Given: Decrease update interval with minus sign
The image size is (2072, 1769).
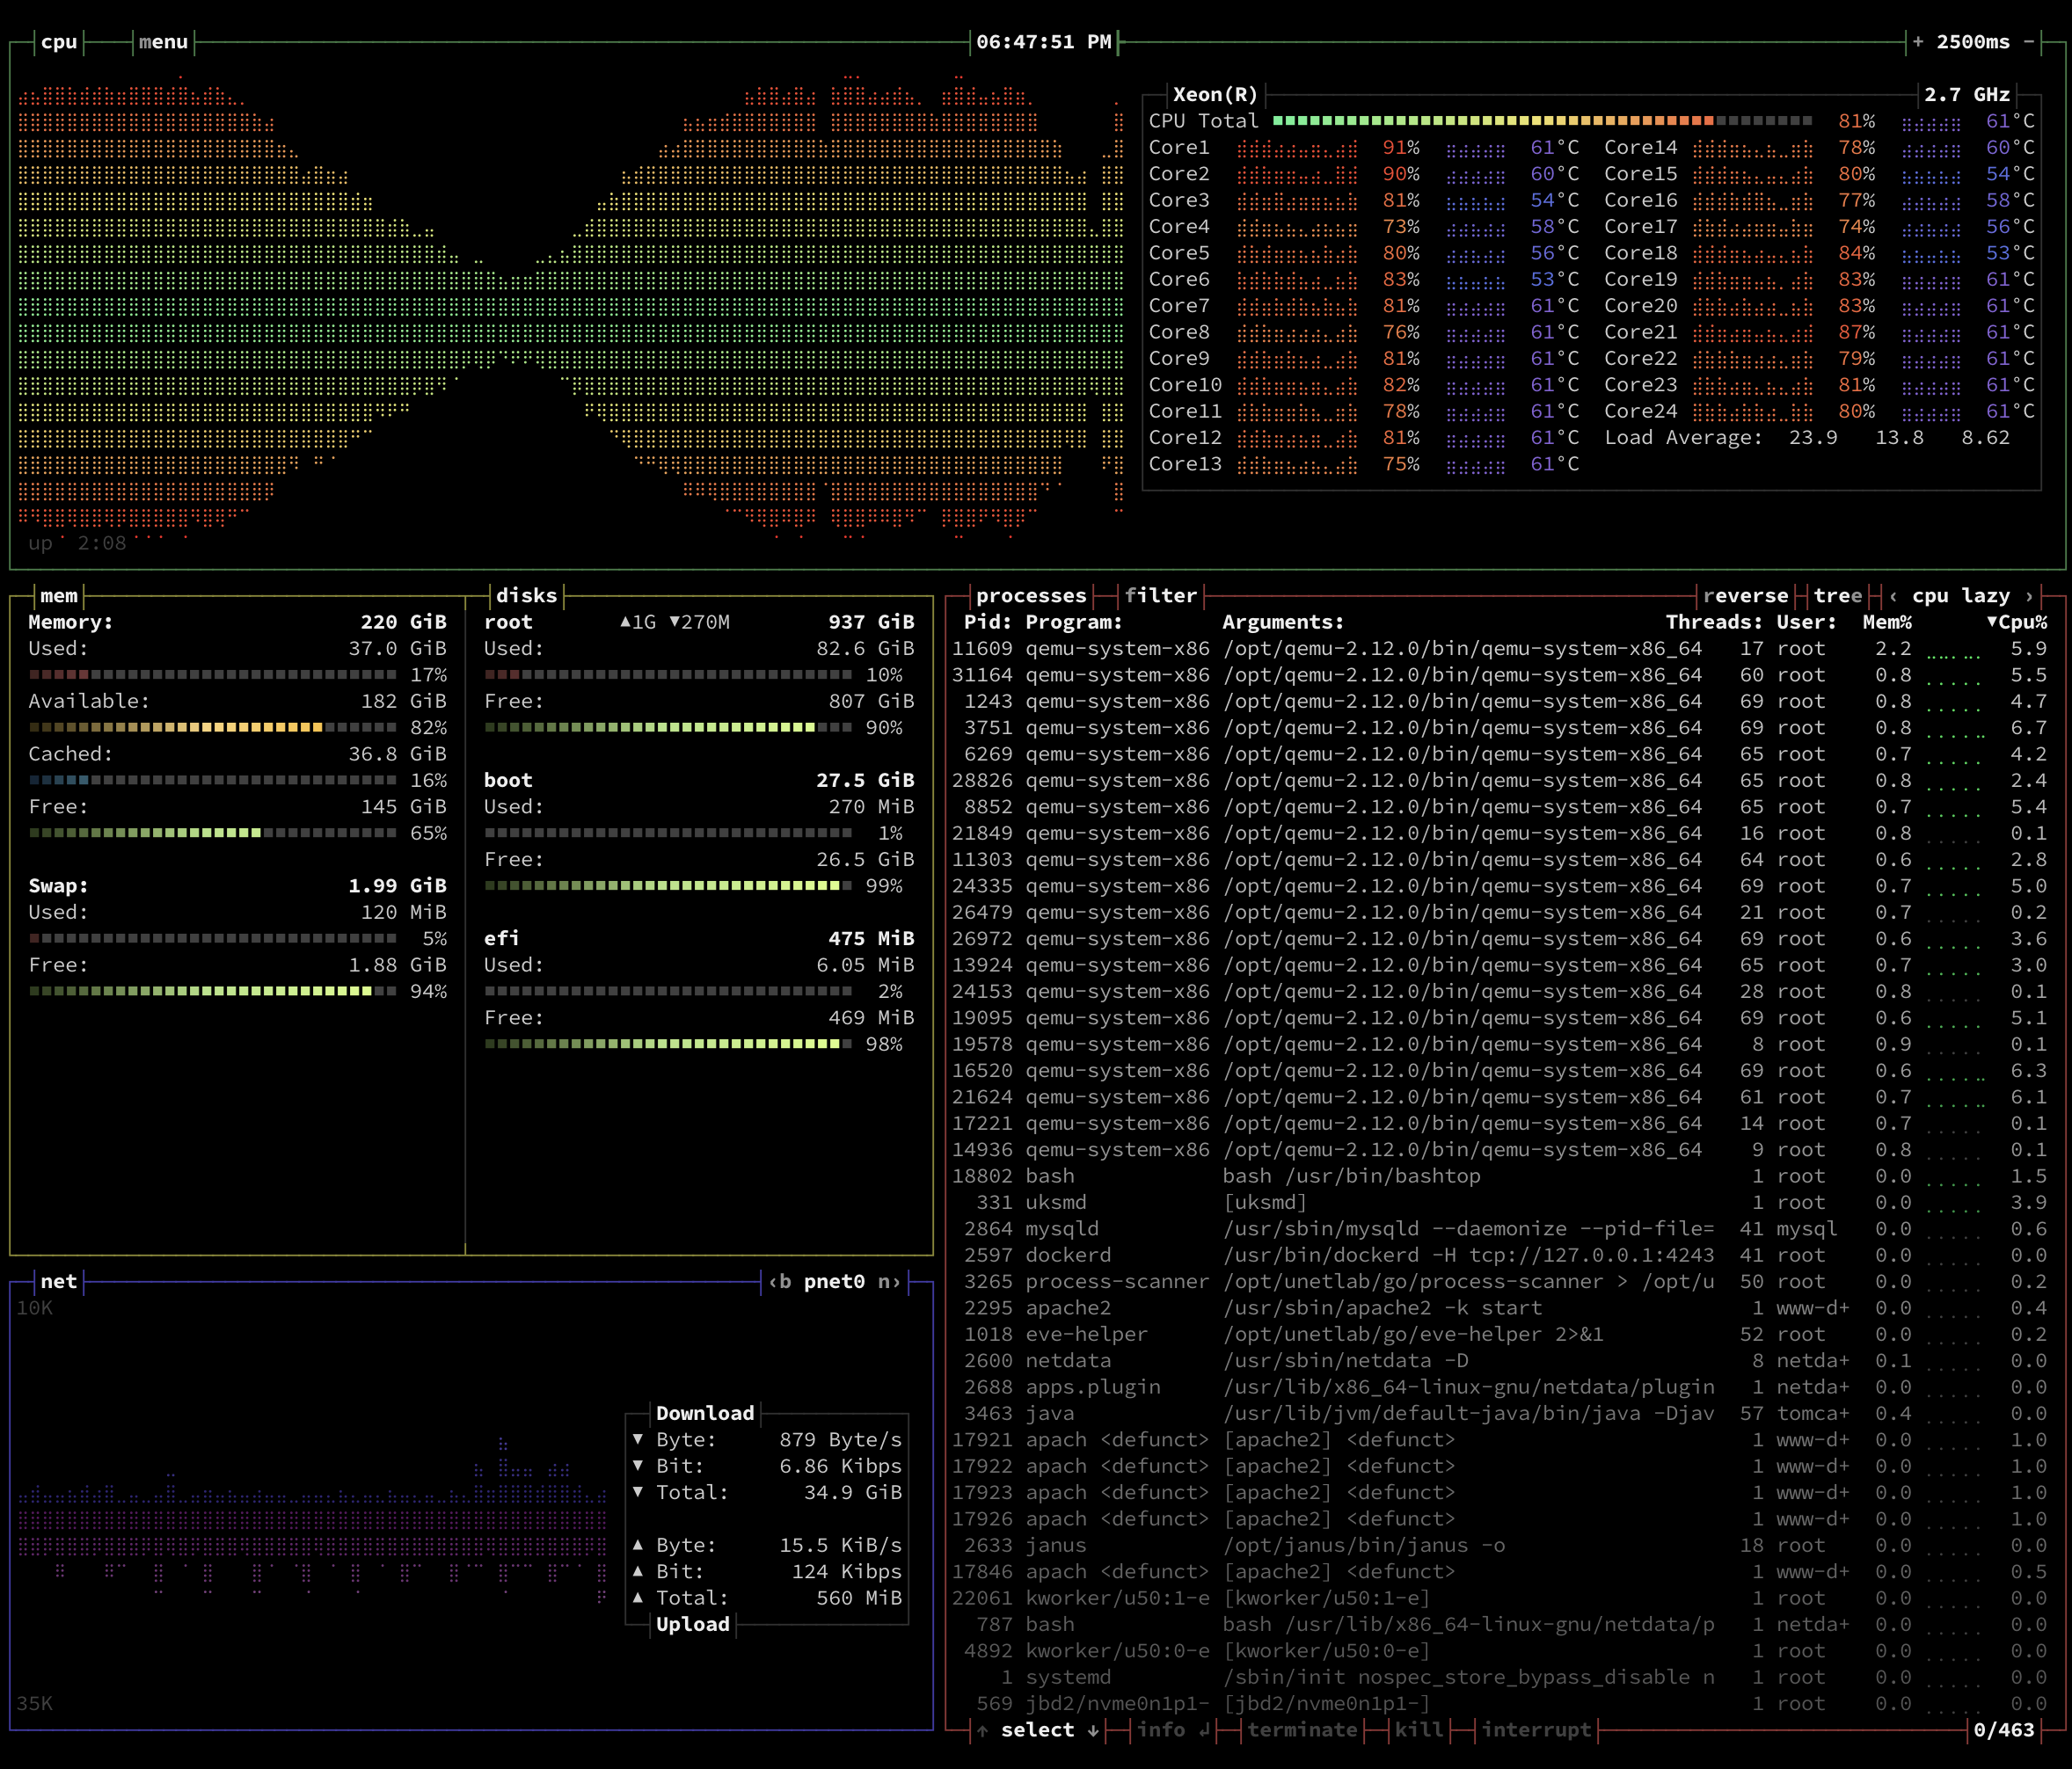Looking at the screenshot, I should pyautogui.click(x=2028, y=42).
